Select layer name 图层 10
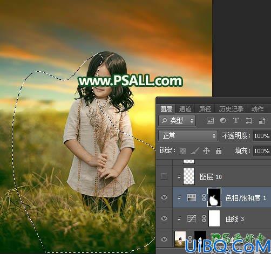The image size is (271, 254). [x=211, y=177]
